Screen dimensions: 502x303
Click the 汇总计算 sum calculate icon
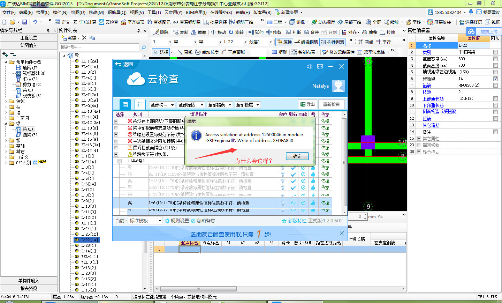click(x=84, y=22)
